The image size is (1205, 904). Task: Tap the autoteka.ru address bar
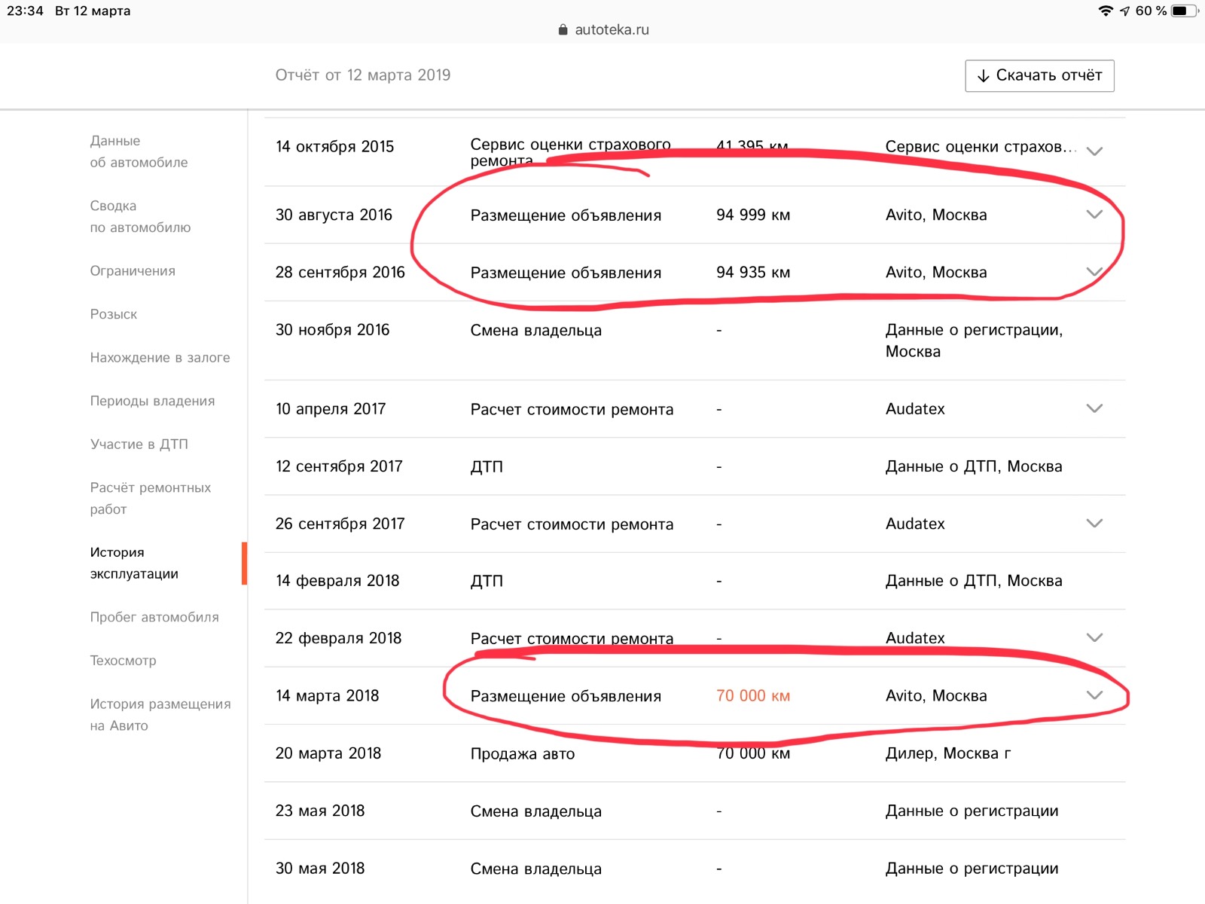coord(611,30)
